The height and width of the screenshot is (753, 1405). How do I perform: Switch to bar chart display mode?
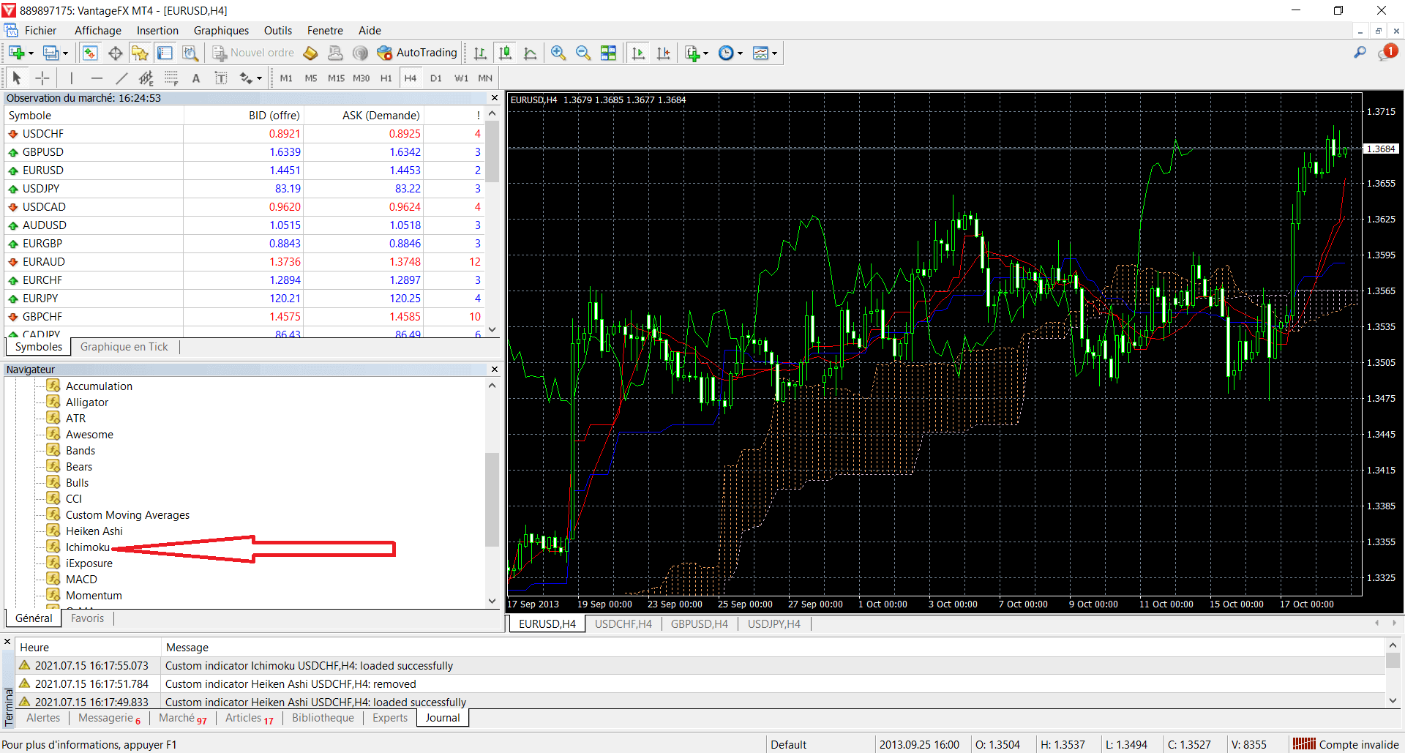(x=480, y=53)
